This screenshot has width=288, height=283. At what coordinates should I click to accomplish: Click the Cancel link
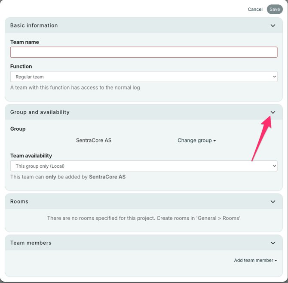click(x=255, y=9)
